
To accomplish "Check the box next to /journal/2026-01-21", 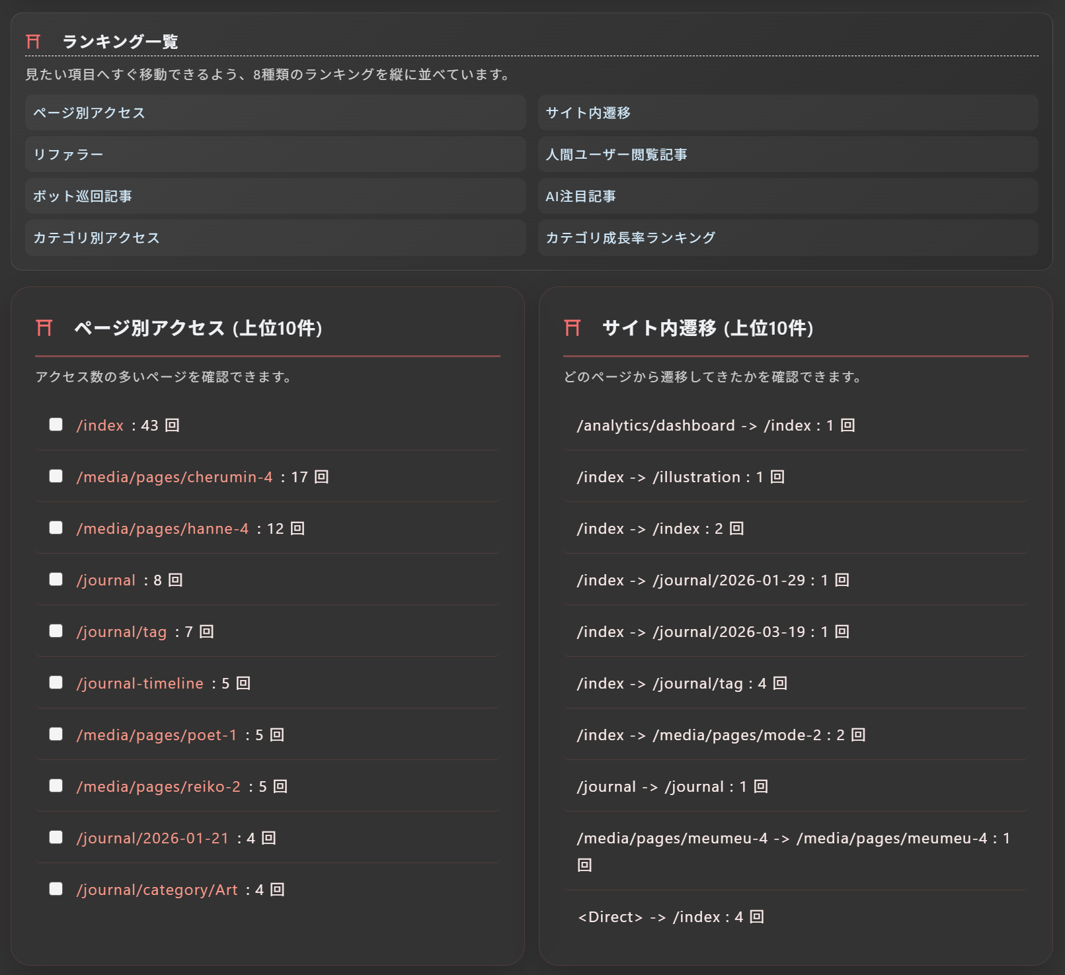I will pyautogui.click(x=56, y=837).
